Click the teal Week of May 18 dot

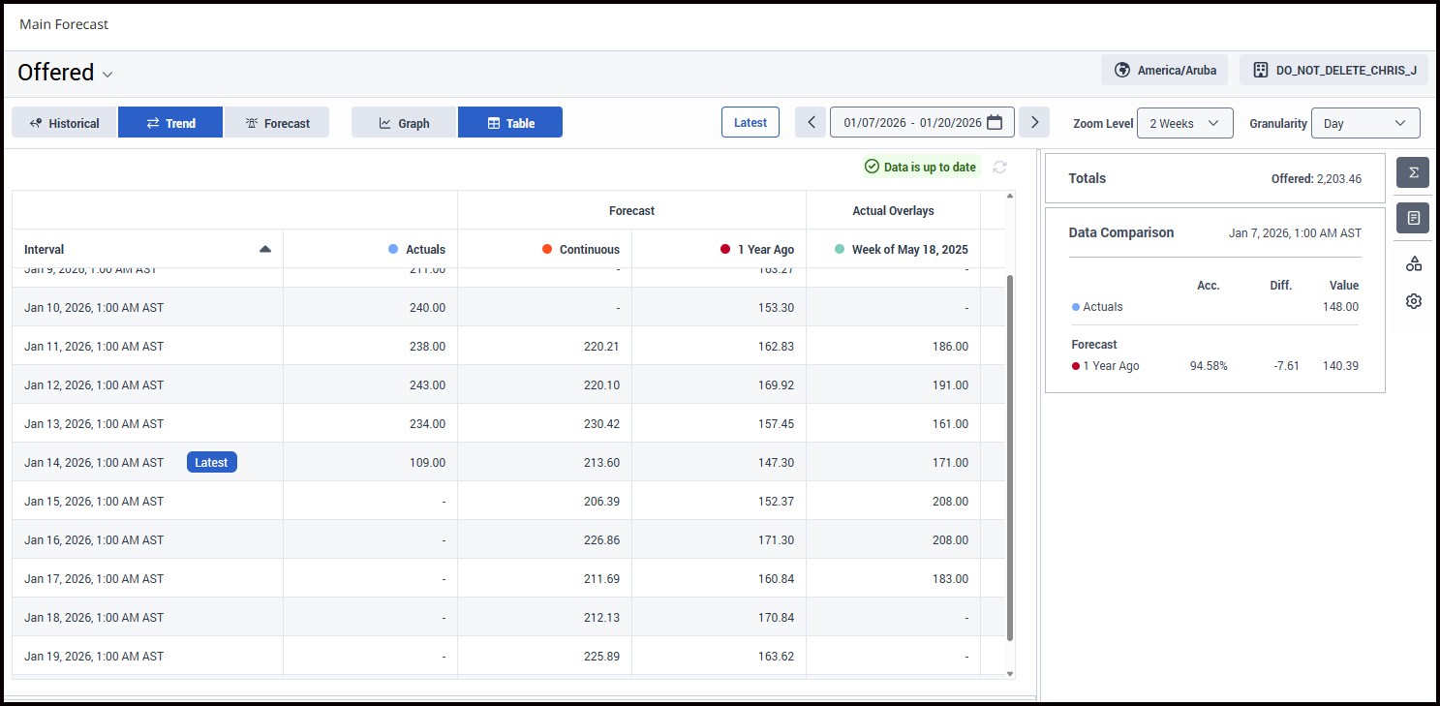841,249
